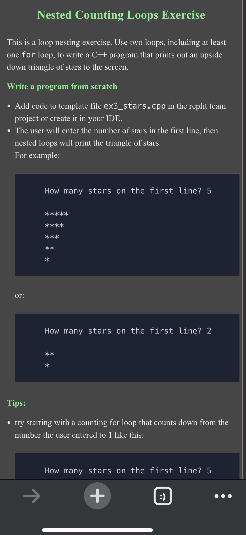Select the 'Write a program from scratch' heading
Viewport: 246px width, 535px height.
[62, 86]
